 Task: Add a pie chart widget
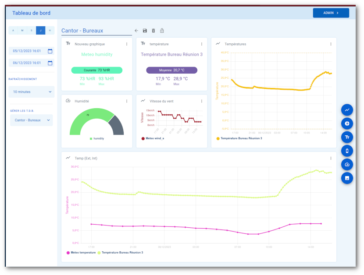[x=347, y=123]
